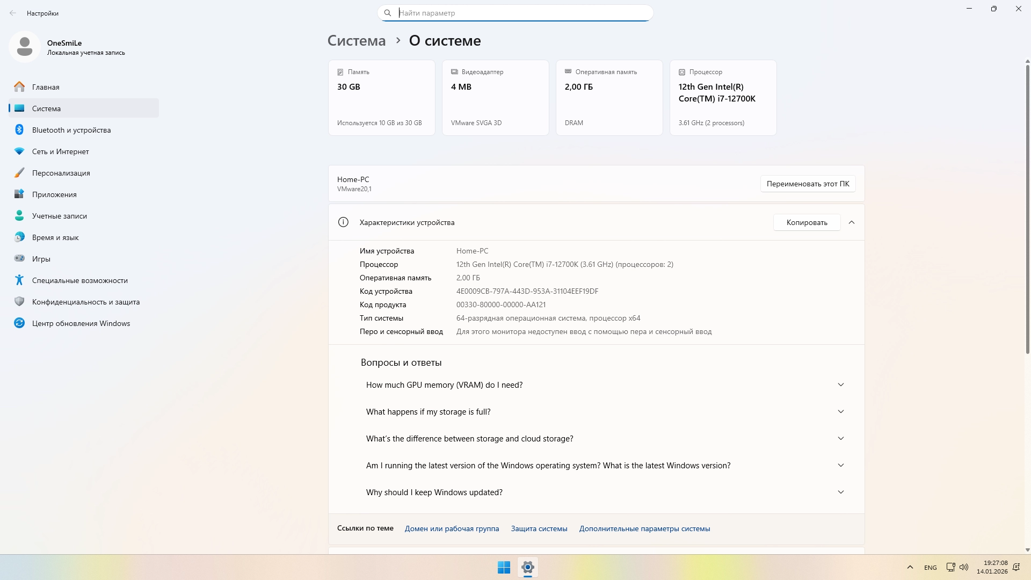Open Bluetooth и устройства settings icon
Viewport: 1031px width, 580px height.
[19, 130]
